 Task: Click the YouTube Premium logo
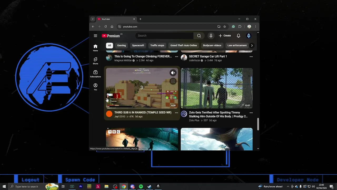(111, 36)
